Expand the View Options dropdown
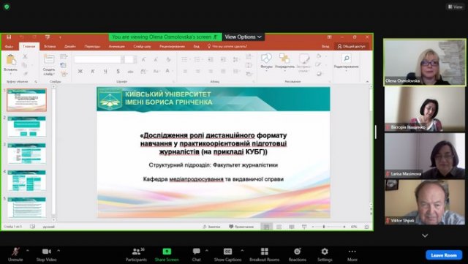This screenshot has height=264, width=468. coord(244,37)
